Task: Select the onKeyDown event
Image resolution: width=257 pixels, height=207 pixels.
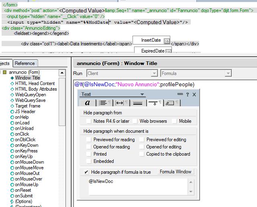Action: (x=27, y=145)
